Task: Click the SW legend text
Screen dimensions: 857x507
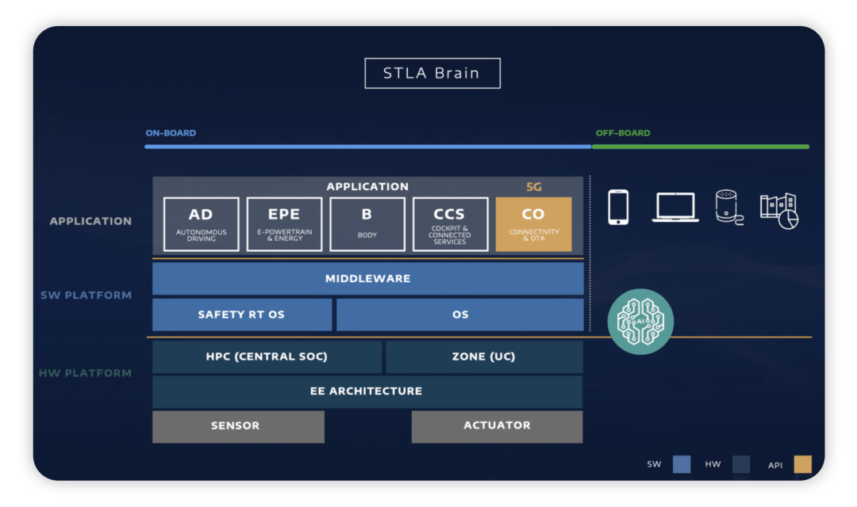Action: [654, 464]
